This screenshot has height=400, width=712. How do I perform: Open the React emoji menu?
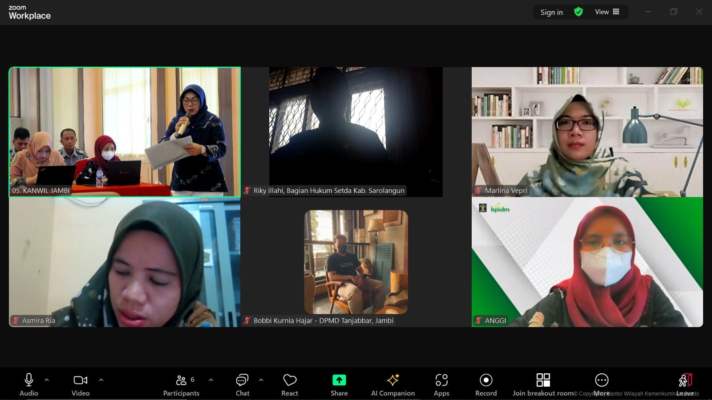pyautogui.click(x=290, y=384)
